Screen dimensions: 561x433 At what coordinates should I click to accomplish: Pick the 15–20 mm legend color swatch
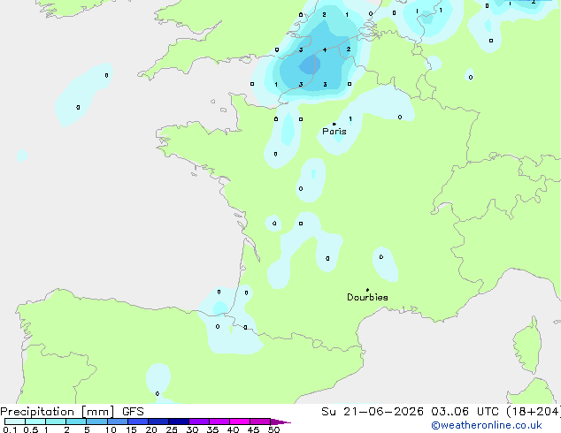pyautogui.click(x=138, y=422)
